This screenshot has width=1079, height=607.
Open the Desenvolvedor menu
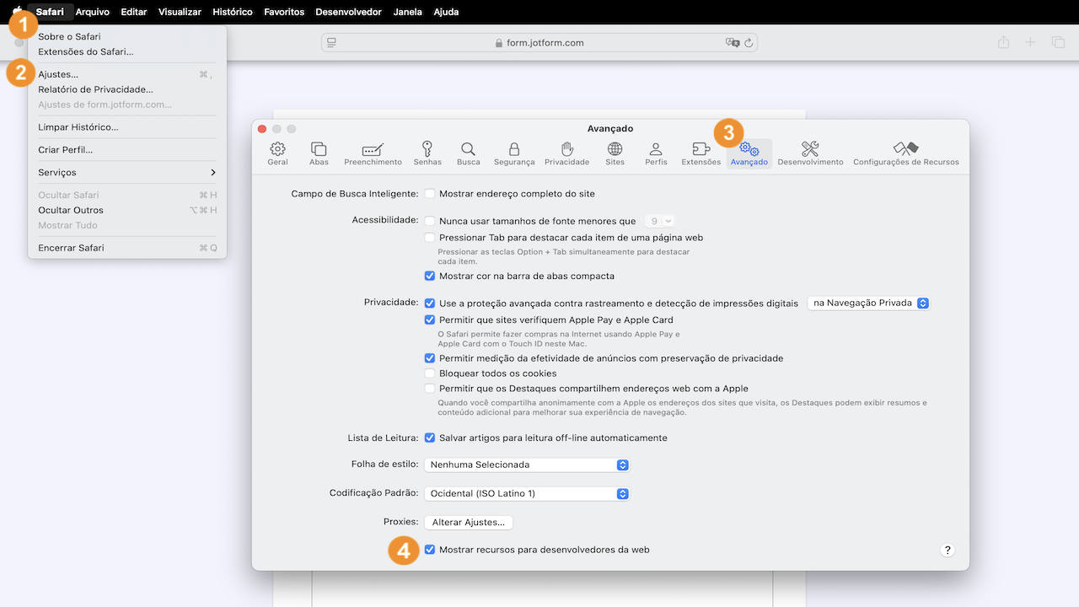click(348, 12)
